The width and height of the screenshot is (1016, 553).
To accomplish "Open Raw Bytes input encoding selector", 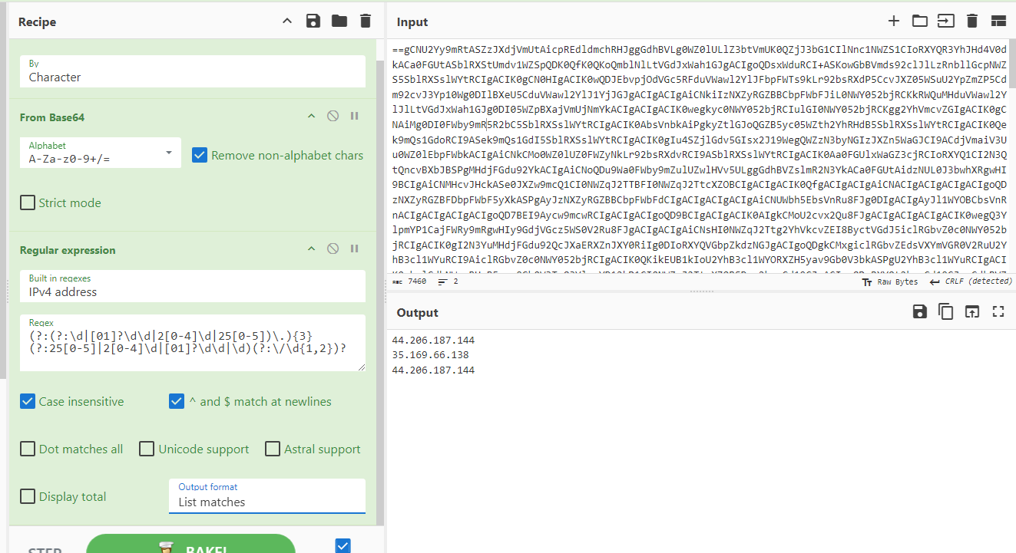I will tap(890, 281).
